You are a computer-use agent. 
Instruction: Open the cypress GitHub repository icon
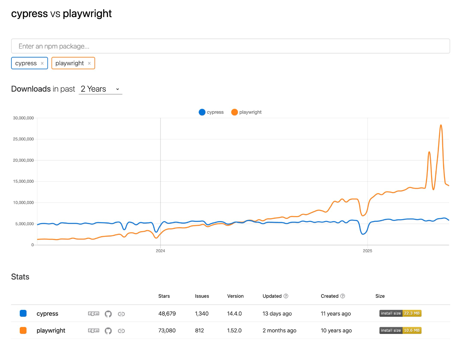[108, 314]
